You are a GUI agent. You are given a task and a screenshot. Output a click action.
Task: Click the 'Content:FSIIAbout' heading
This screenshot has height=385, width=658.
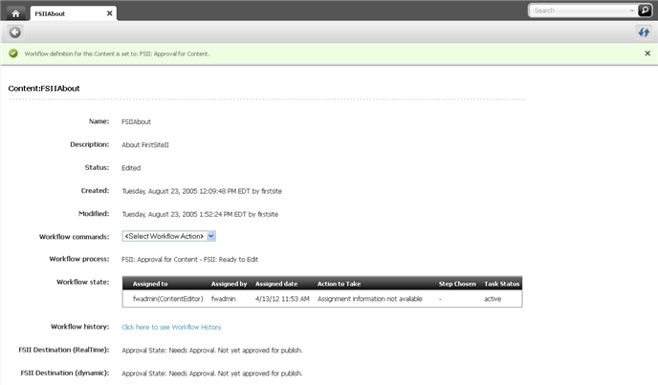click(x=44, y=89)
